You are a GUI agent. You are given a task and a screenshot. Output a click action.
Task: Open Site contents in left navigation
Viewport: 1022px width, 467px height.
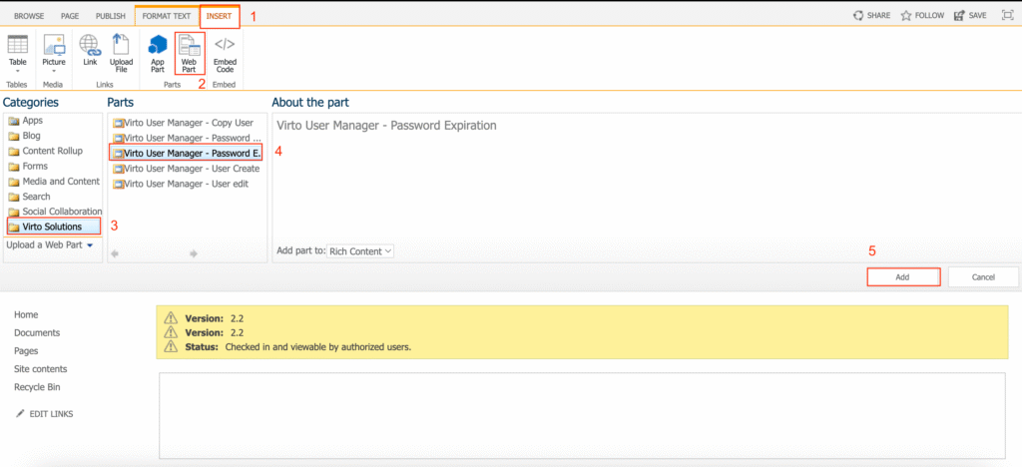click(x=41, y=369)
